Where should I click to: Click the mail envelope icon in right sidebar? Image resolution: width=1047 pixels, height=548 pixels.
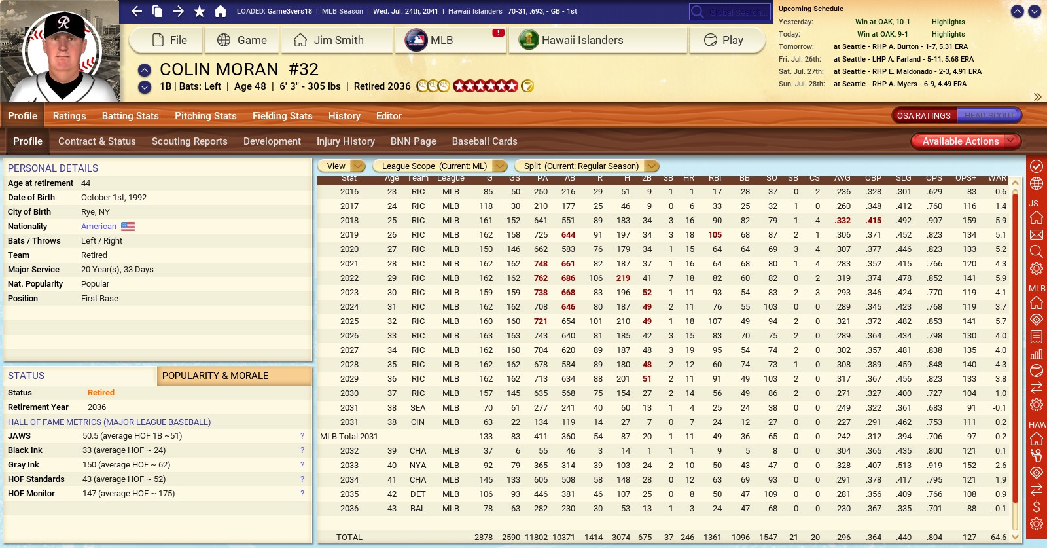(1037, 234)
